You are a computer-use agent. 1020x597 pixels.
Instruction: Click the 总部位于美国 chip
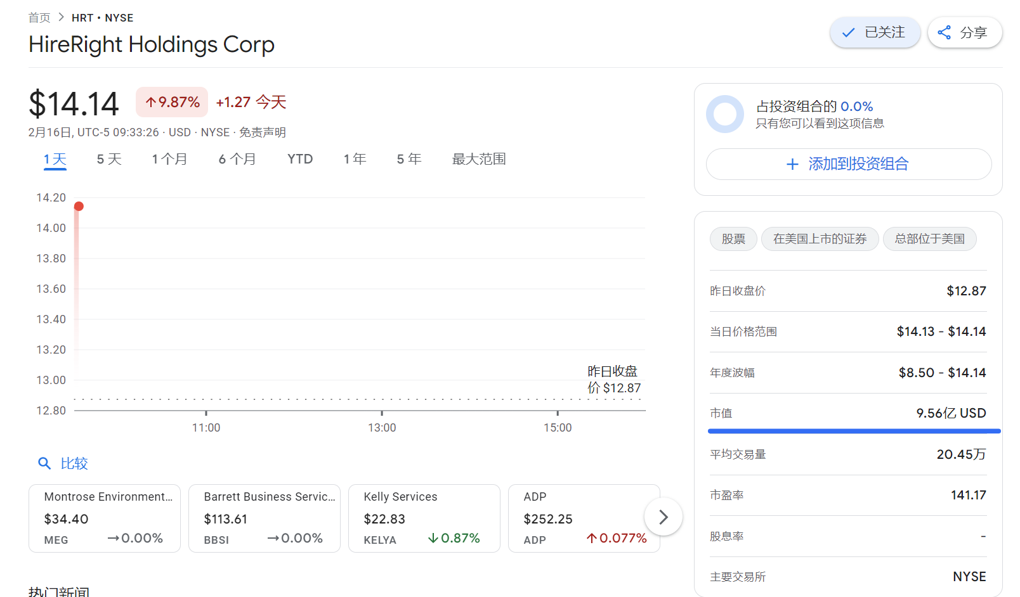[929, 239]
